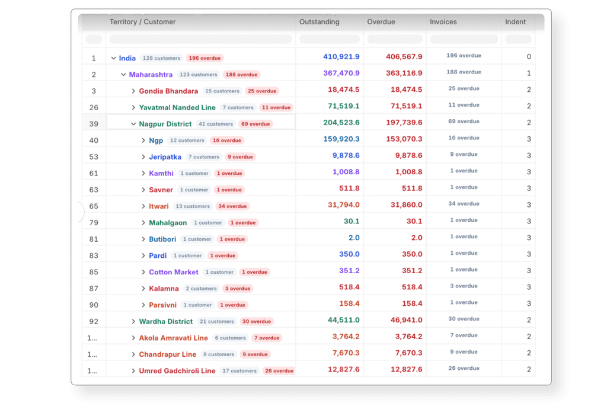
Task: Expand the Ngp territory chevron
Action: 143,140
